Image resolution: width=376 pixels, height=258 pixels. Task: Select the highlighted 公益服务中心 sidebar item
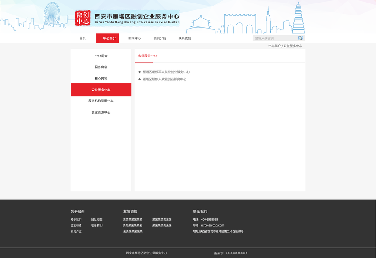point(101,89)
